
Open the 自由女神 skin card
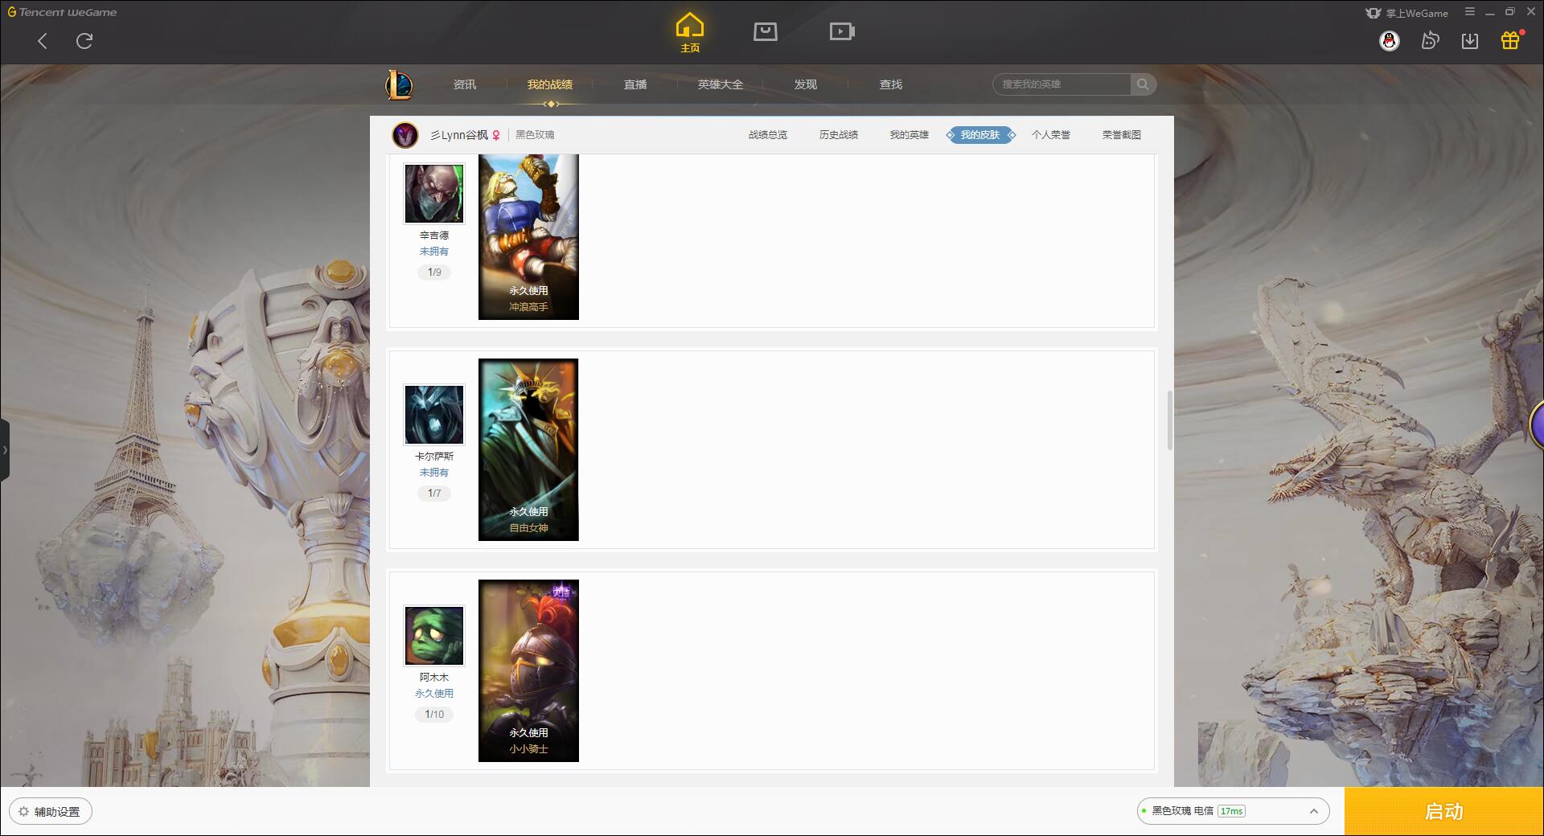coord(528,450)
